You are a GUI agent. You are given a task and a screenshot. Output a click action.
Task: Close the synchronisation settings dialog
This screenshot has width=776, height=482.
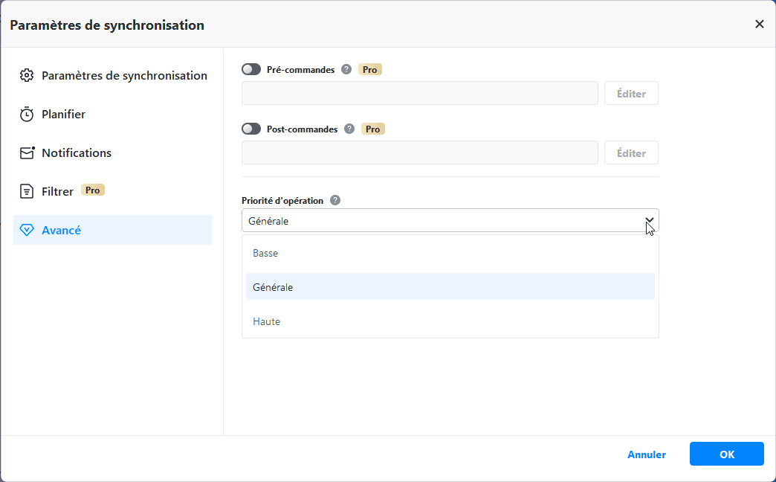[x=759, y=25]
